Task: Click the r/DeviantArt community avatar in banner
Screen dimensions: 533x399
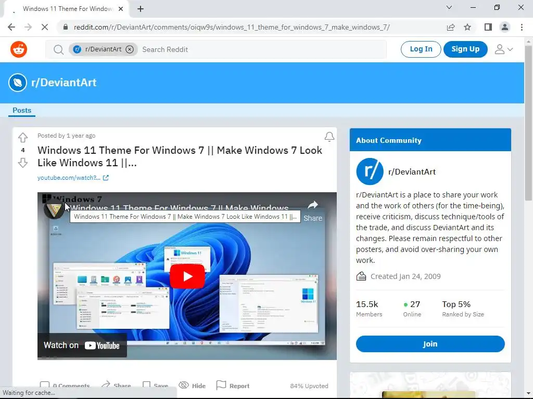Action: pos(18,83)
